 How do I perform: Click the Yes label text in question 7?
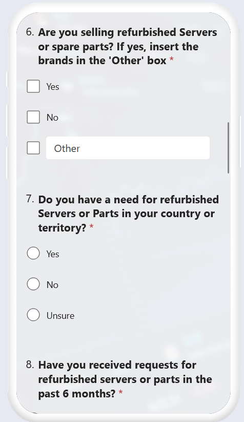coord(53,254)
